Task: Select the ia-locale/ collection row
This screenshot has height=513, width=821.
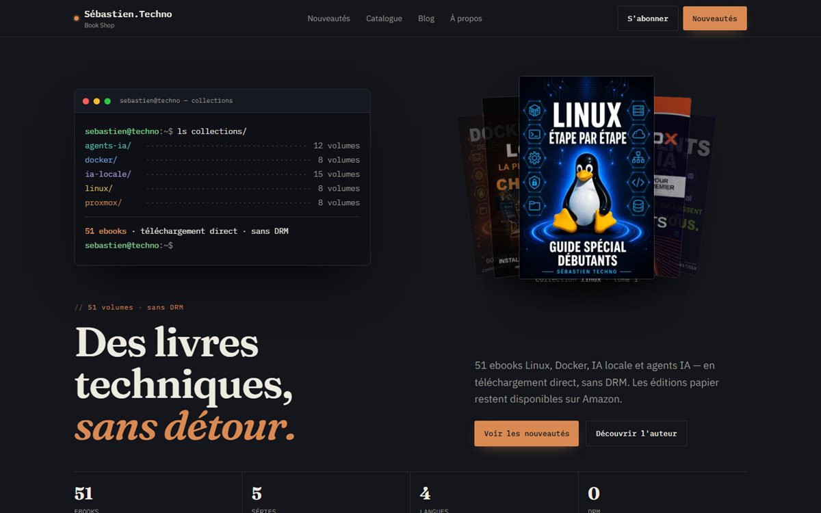Action: pos(222,174)
